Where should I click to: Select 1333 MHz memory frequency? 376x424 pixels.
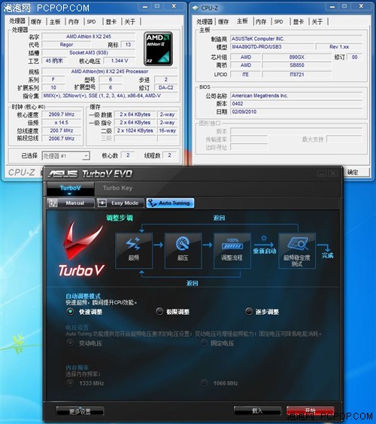[x=70, y=383]
